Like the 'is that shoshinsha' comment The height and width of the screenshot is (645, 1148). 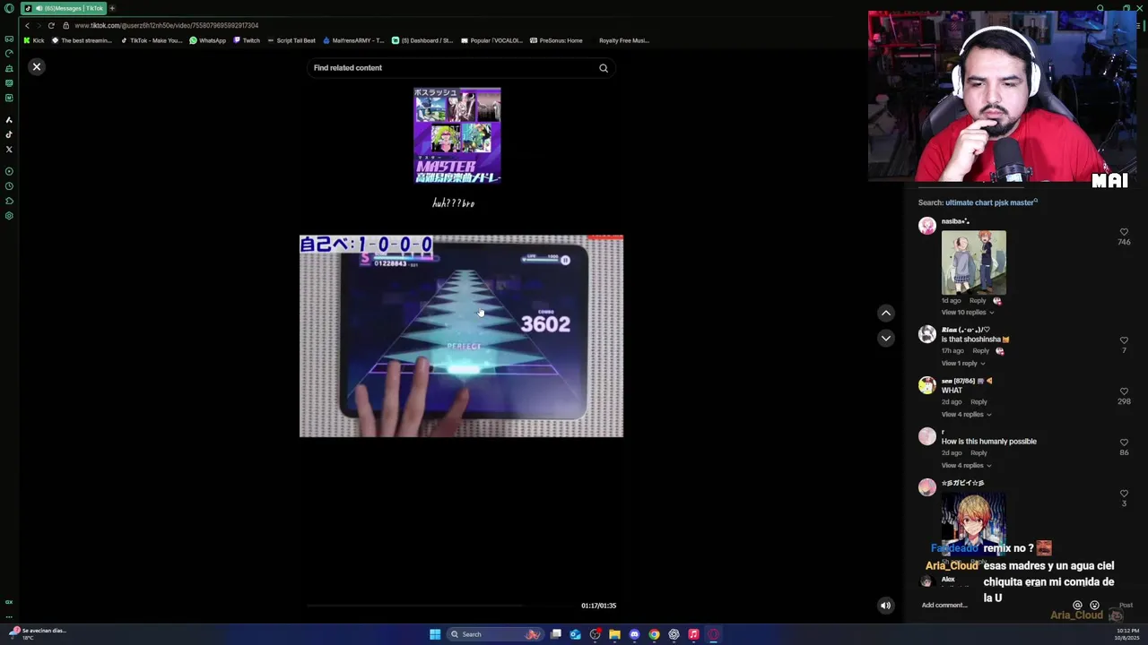tap(1124, 340)
